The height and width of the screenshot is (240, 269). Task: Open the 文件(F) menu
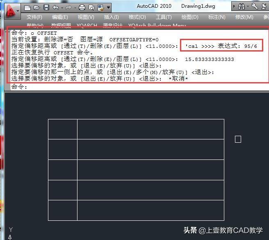[34, 17]
